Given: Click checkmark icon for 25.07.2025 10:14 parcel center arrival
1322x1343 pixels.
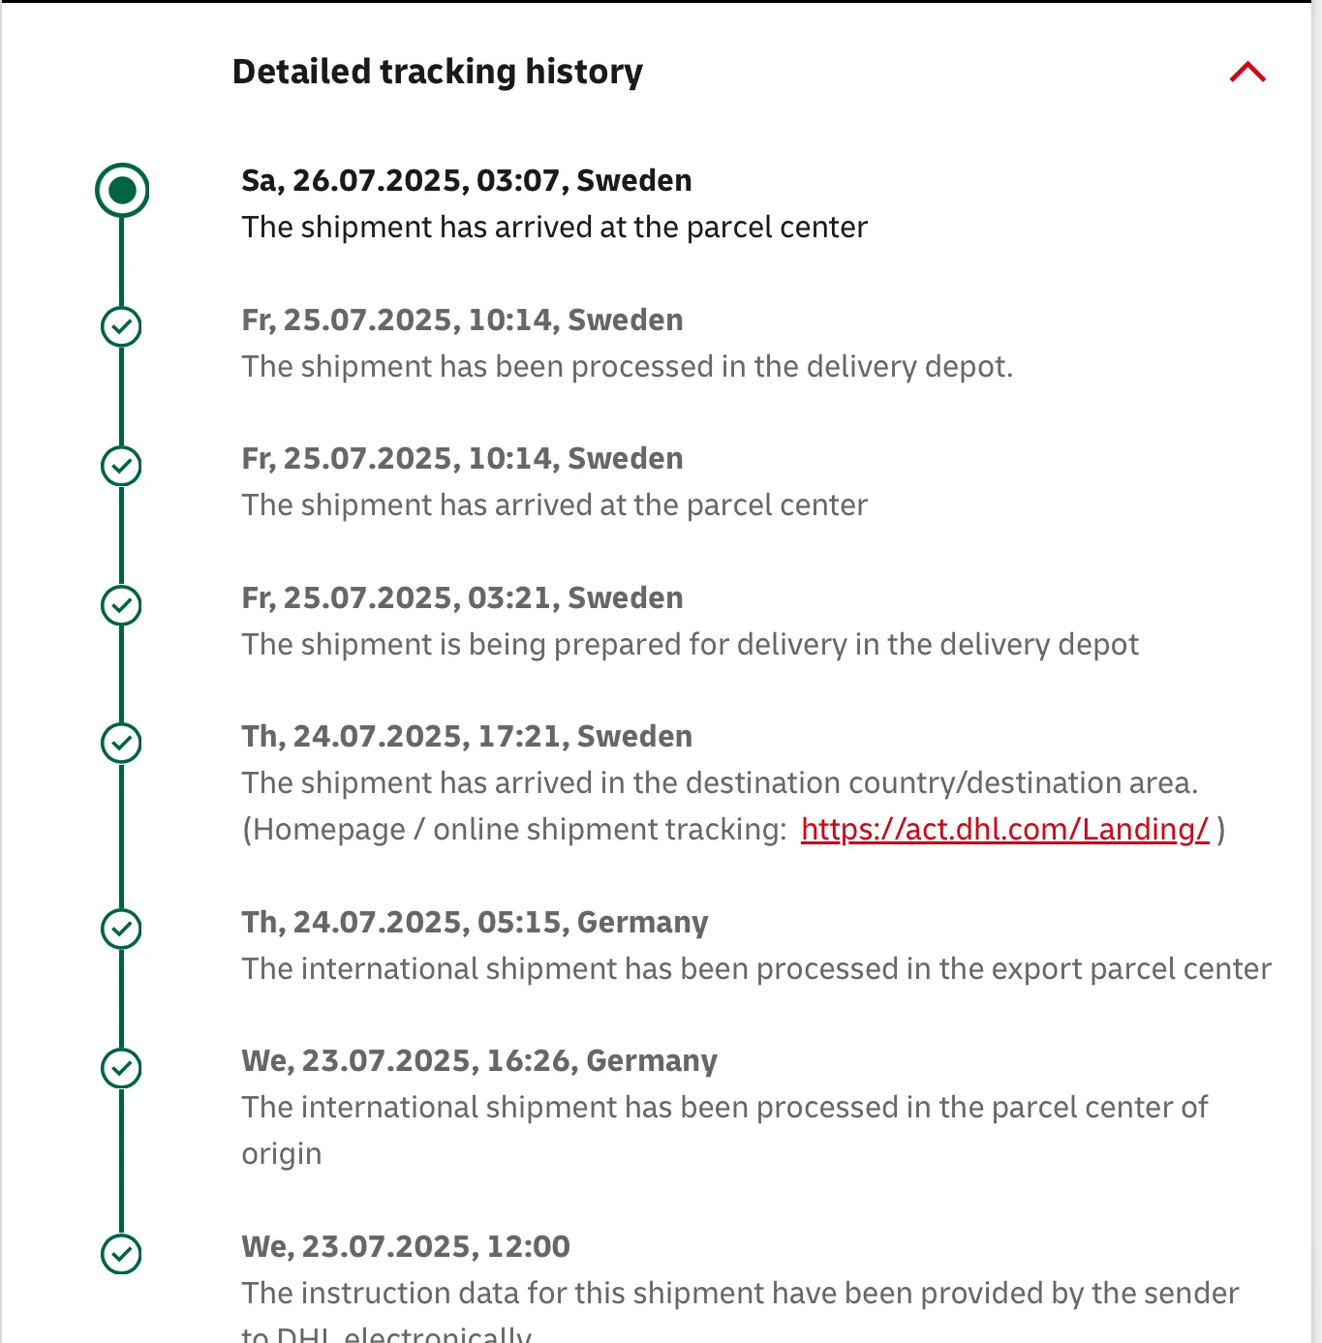Looking at the screenshot, I should pos(121,466).
